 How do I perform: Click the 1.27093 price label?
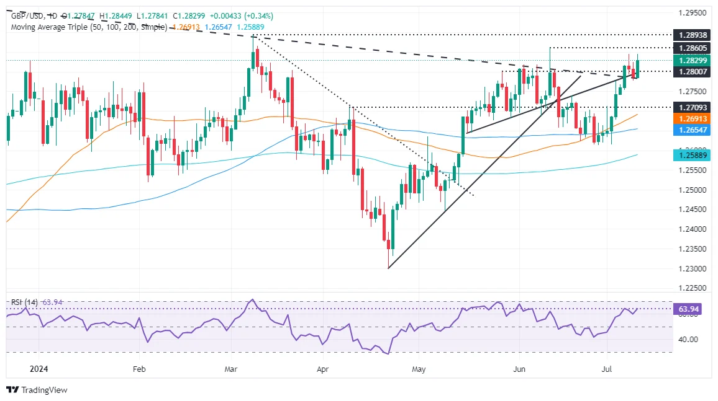coord(693,107)
